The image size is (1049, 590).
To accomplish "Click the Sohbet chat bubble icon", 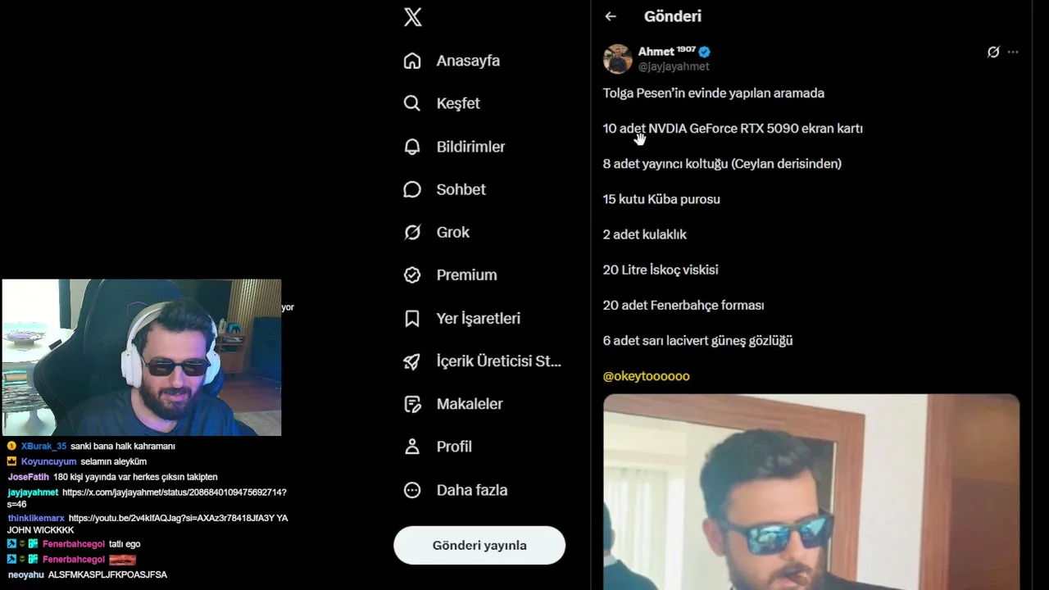I will (412, 189).
